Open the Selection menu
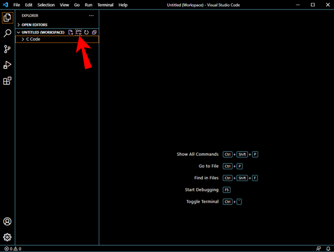The width and height of the screenshot is (334, 252). click(x=46, y=5)
